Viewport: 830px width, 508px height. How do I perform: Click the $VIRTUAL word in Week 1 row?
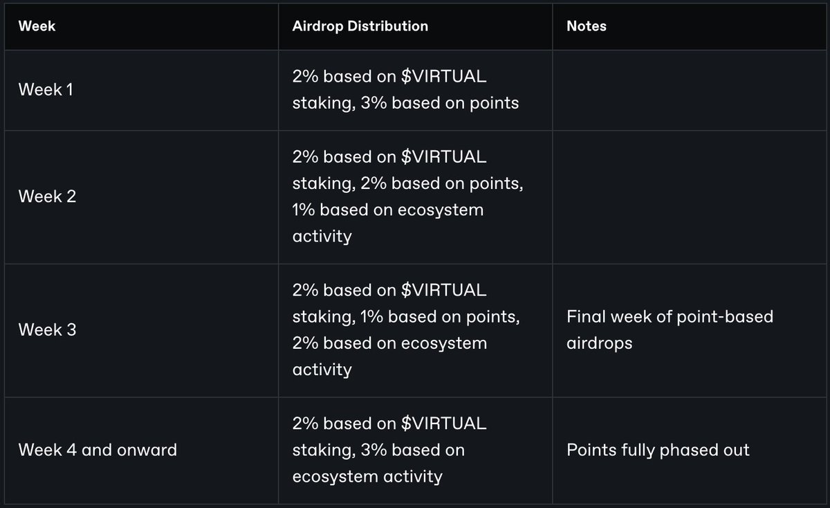tap(444, 77)
